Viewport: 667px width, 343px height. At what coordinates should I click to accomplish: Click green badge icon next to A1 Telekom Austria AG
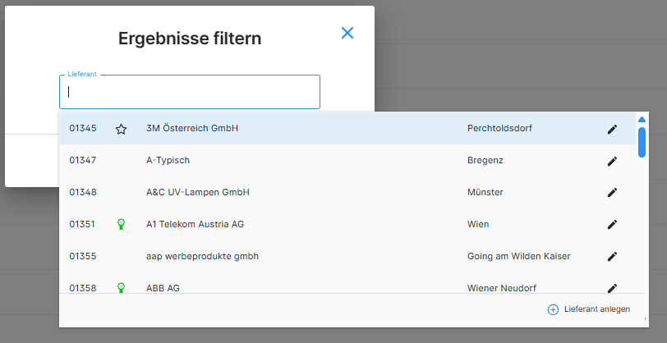(121, 224)
